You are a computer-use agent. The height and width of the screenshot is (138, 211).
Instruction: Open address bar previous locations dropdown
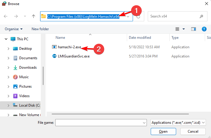128,17
